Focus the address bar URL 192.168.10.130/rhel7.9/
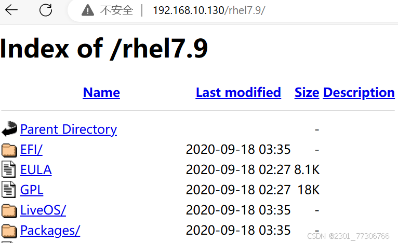This screenshot has width=398, height=243. pyautogui.click(x=209, y=10)
